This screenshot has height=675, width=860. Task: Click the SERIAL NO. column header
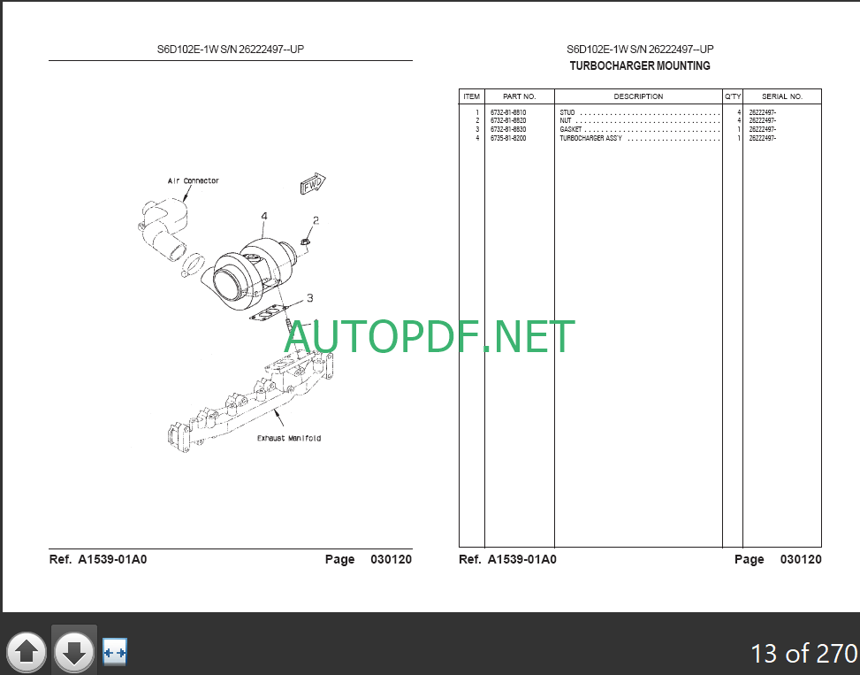[x=782, y=96]
